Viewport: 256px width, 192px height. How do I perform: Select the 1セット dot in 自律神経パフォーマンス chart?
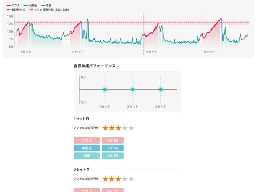click(105, 90)
